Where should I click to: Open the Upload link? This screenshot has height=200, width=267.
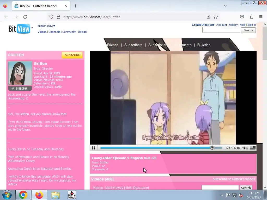[82, 32]
